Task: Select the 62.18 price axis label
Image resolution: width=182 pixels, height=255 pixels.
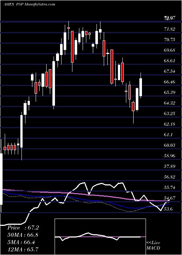Action: click(170, 124)
